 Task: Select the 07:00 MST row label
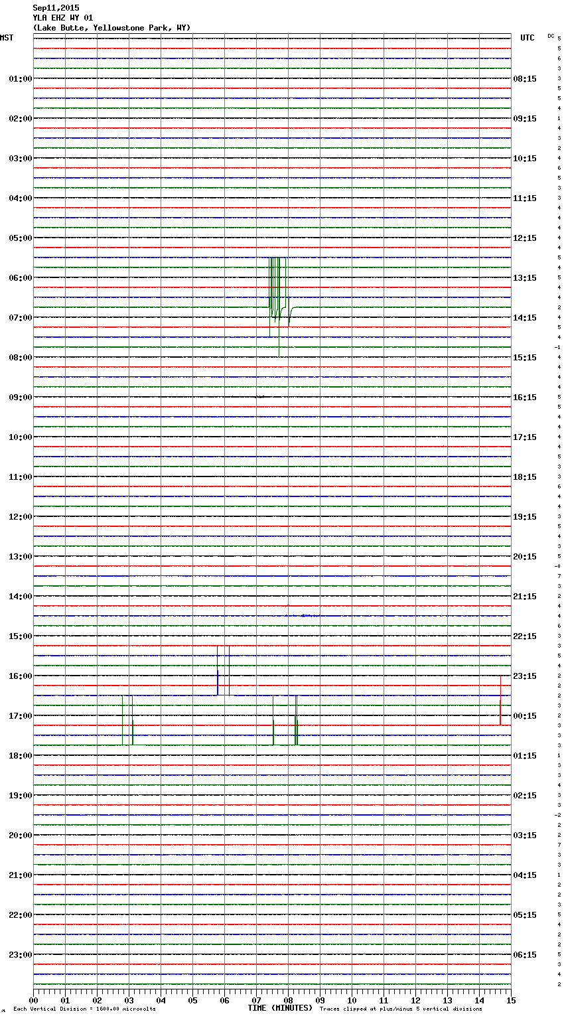click(20, 317)
